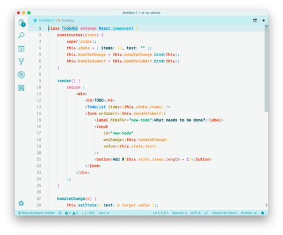The image size is (283, 235).
Task: Synchronize changes via the sync icon
Action: tap(60, 213)
